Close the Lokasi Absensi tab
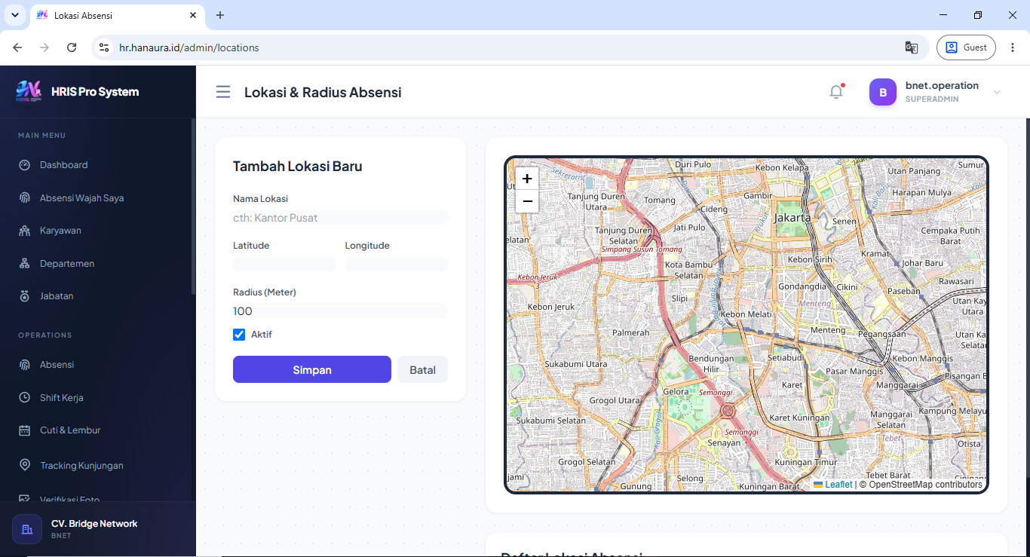The width and height of the screenshot is (1030, 557). 193,15
